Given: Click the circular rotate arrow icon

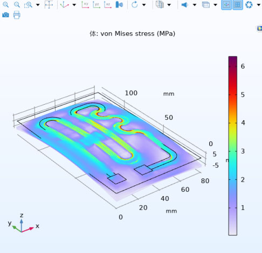Looking at the screenshot, I should 135,5.
